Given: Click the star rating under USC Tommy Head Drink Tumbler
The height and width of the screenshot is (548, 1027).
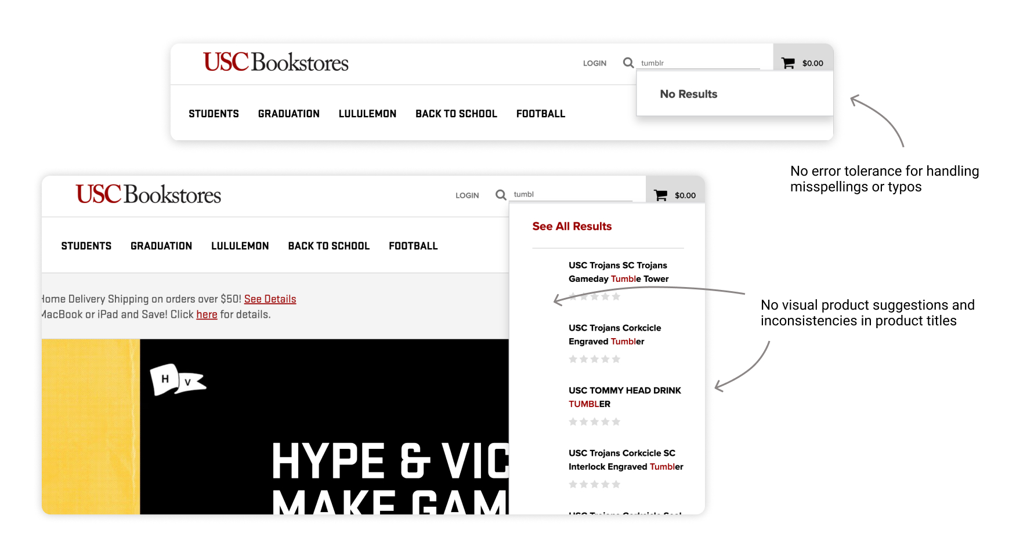Looking at the screenshot, I should pos(594,422).
